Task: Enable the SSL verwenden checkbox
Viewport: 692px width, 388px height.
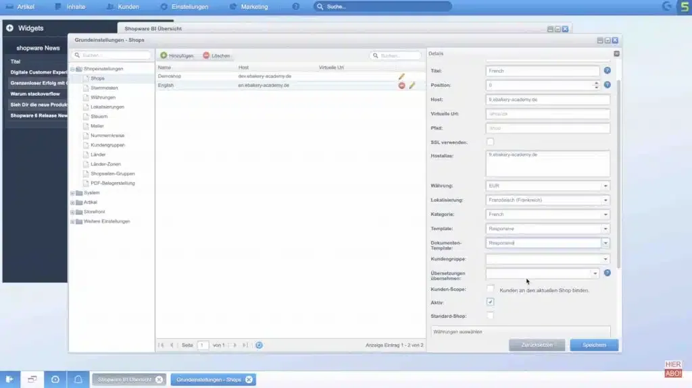Action: (491, 142)
